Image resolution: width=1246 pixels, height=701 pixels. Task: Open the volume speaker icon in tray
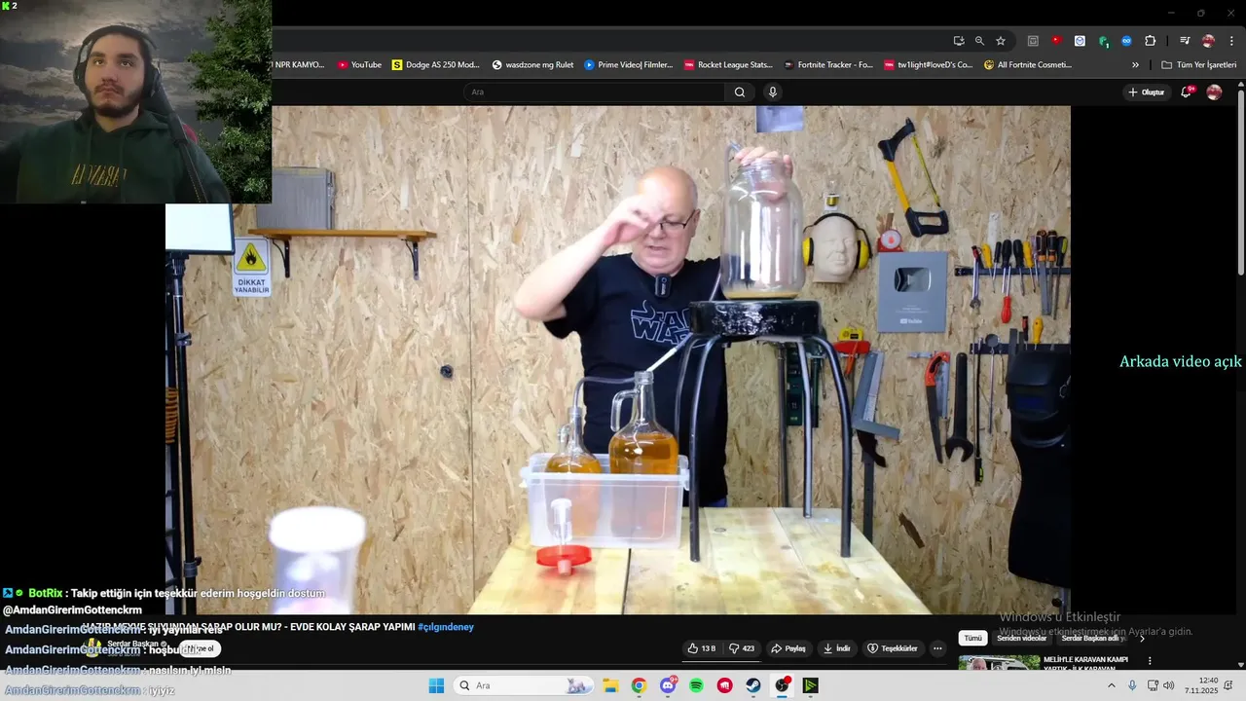point(1169,685)
